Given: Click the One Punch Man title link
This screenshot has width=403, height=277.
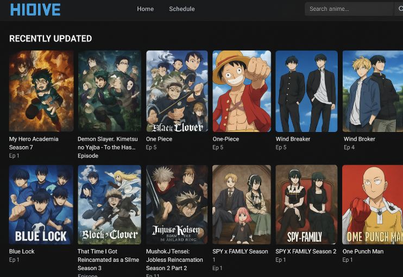Looking at the screenshot, I should click(363, 251).
